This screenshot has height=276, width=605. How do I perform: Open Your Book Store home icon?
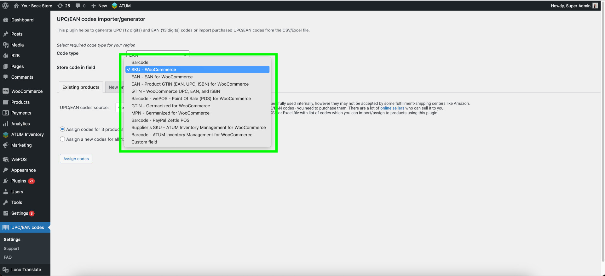(16, 6)
